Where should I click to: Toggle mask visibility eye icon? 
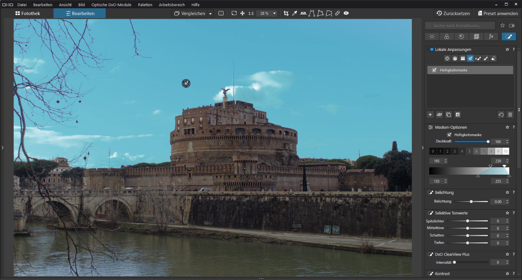click(439, 115)
